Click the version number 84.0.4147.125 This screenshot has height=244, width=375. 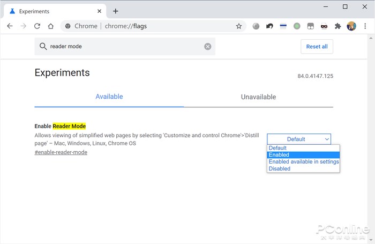(x=315, y=76)
